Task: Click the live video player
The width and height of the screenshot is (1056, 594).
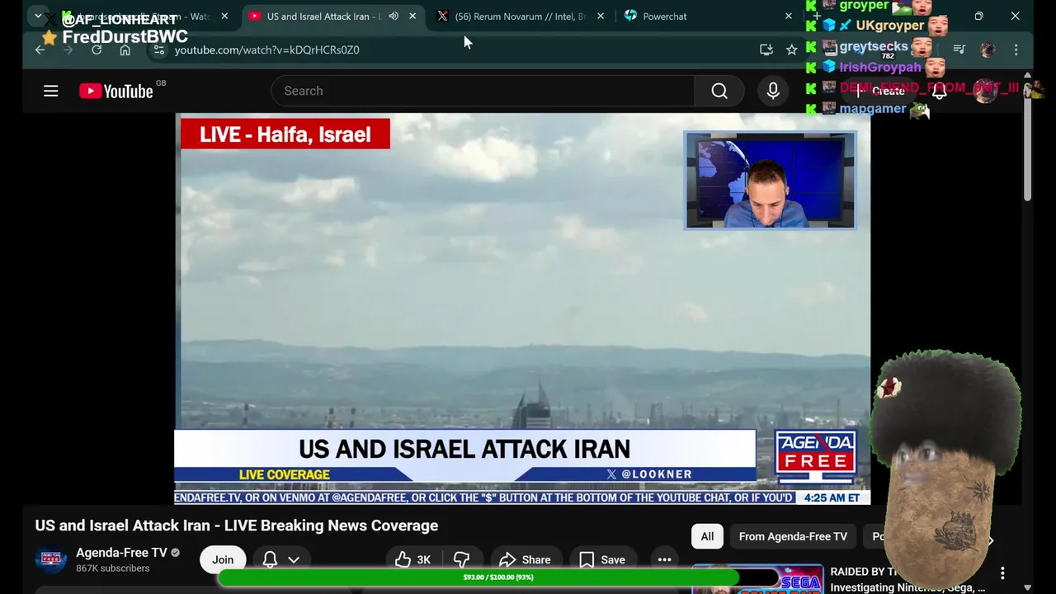Action: point(522,309)
